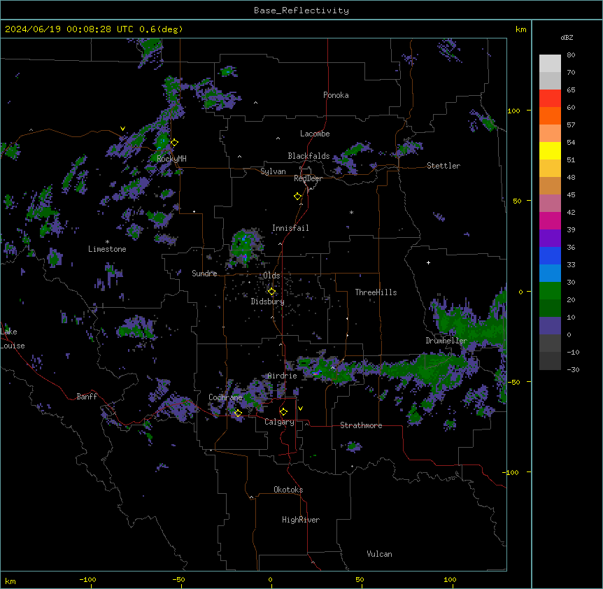This screenshot has width=603, height=589.
Task: Select the yellow diamond marker below Cochrane
Action: (238, 413)
